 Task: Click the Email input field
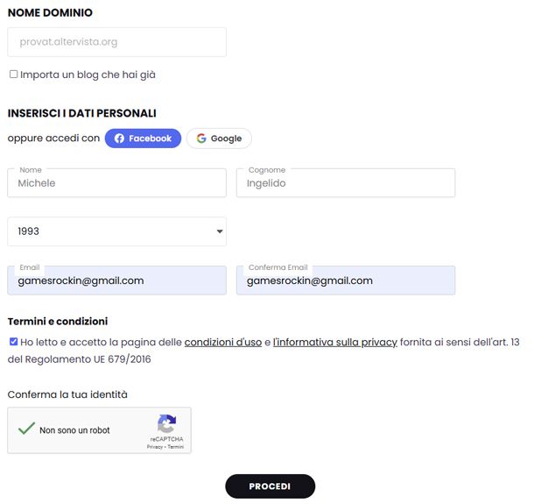point(116,280)
